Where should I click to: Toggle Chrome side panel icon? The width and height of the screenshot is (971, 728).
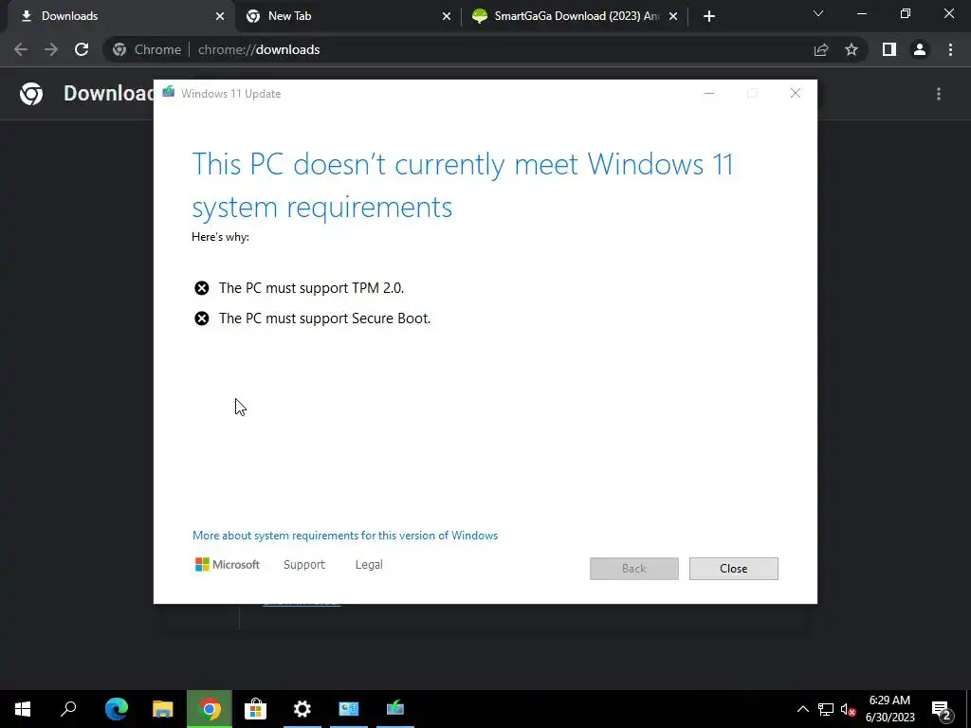(889, 49)
